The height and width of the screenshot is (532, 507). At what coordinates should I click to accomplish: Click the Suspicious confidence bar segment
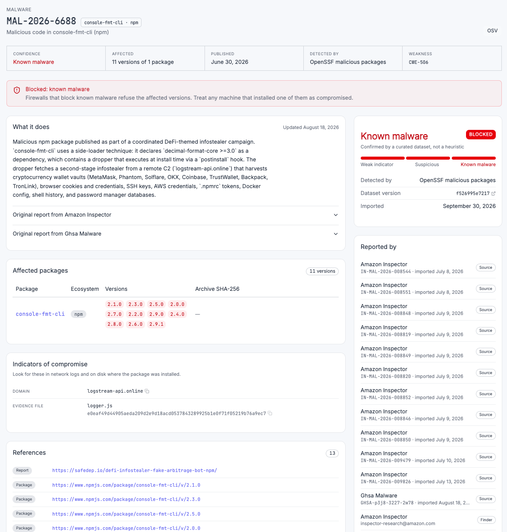pyautogui.click(x=428, y=158)
